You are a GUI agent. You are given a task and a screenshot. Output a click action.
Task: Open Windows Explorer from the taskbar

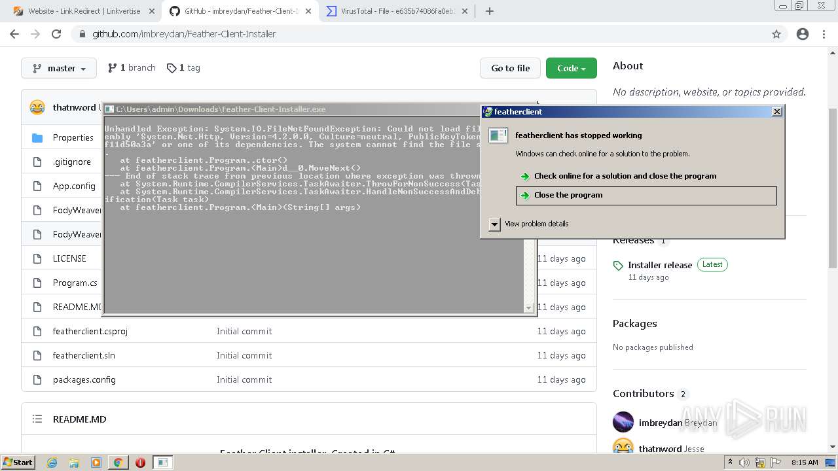[74, 462]
